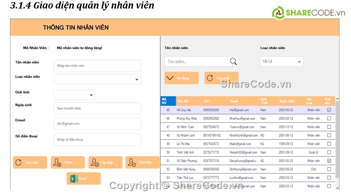The height and width of the screenshot is (195, 351).
Task: Focus the Tìm kiếm search box
Action: click(197, 61)
